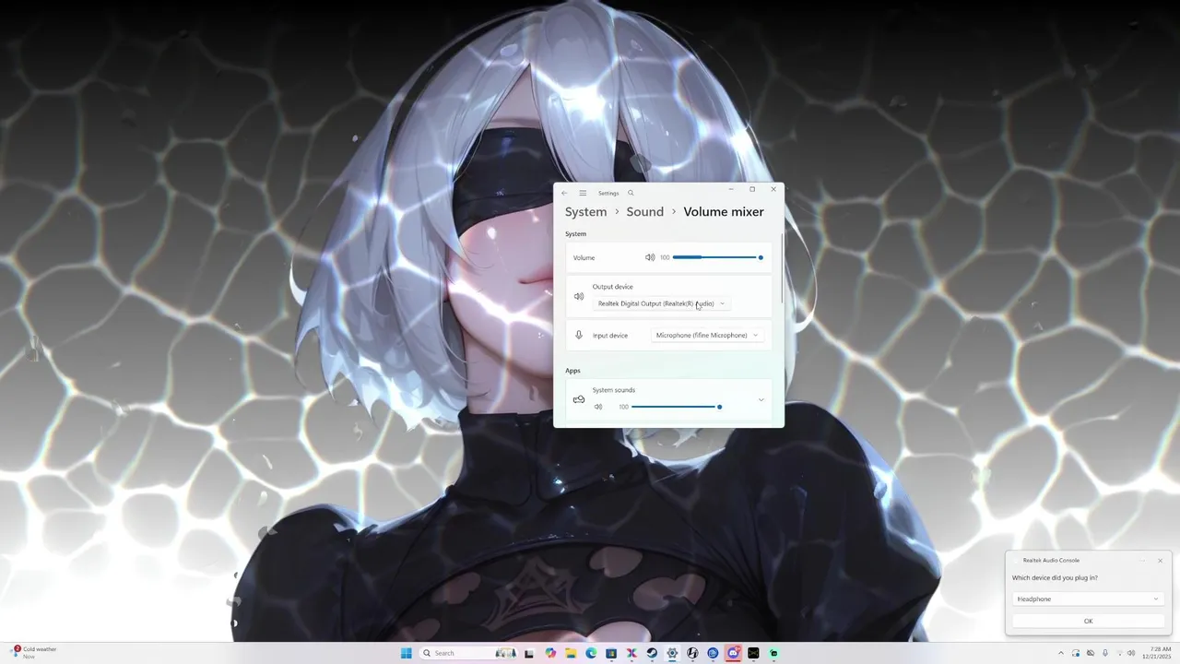Mute the system Volume speaker icon
Screen dimensions: 1180x664
click(650, 257)
